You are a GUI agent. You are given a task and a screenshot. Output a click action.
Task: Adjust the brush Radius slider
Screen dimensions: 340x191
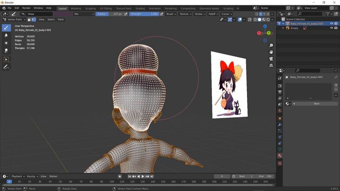coord(109,14)
